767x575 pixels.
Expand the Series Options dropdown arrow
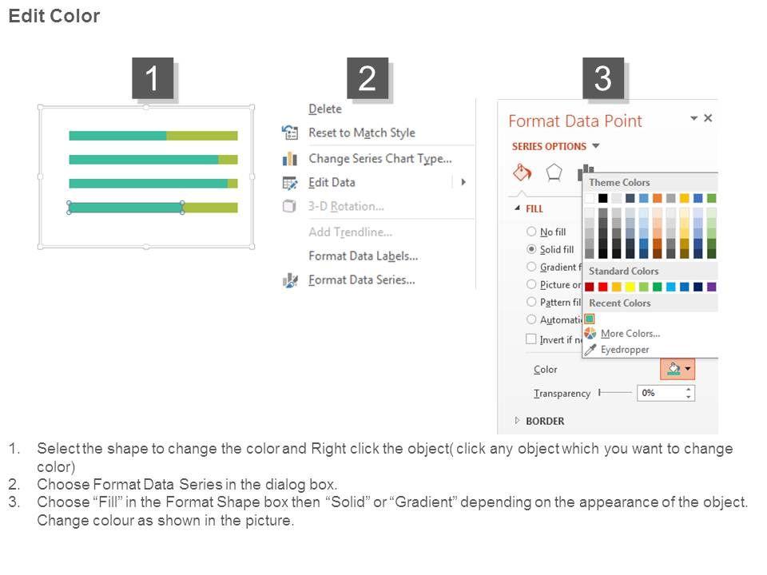596,146
